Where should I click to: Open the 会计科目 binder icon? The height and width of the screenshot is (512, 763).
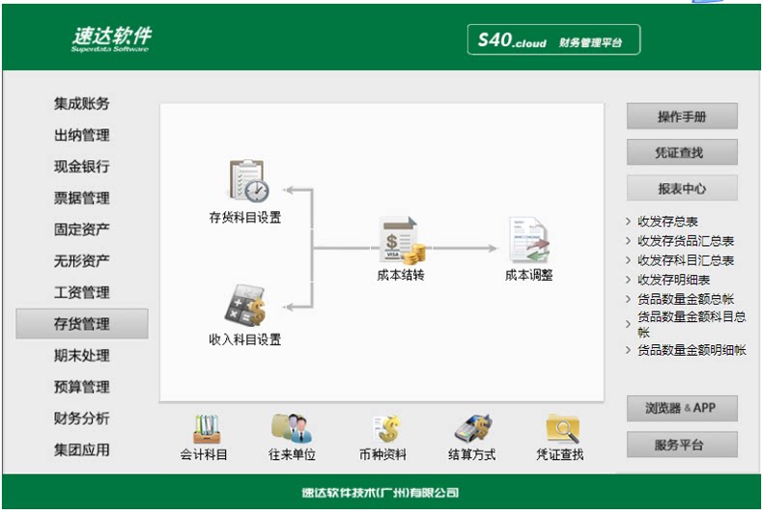coord(207,428)
